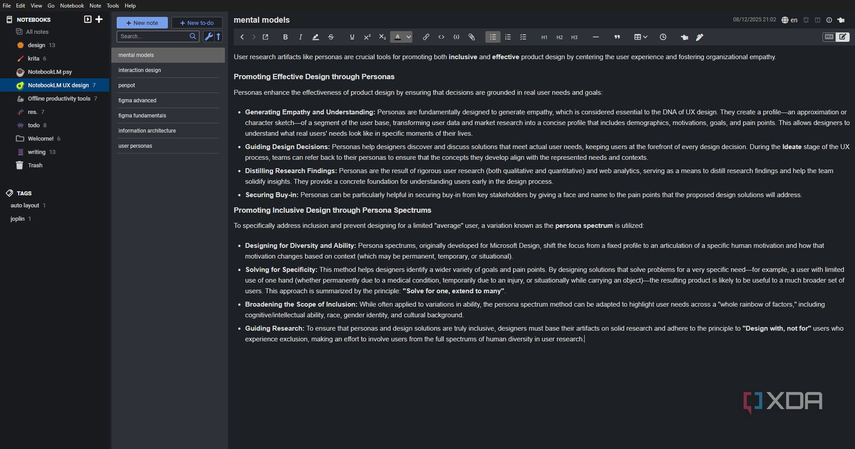The width and height of the screenshot is (855, 449).
Task: Insert the current time with the clock icon
Action: (x=663, y=37)
